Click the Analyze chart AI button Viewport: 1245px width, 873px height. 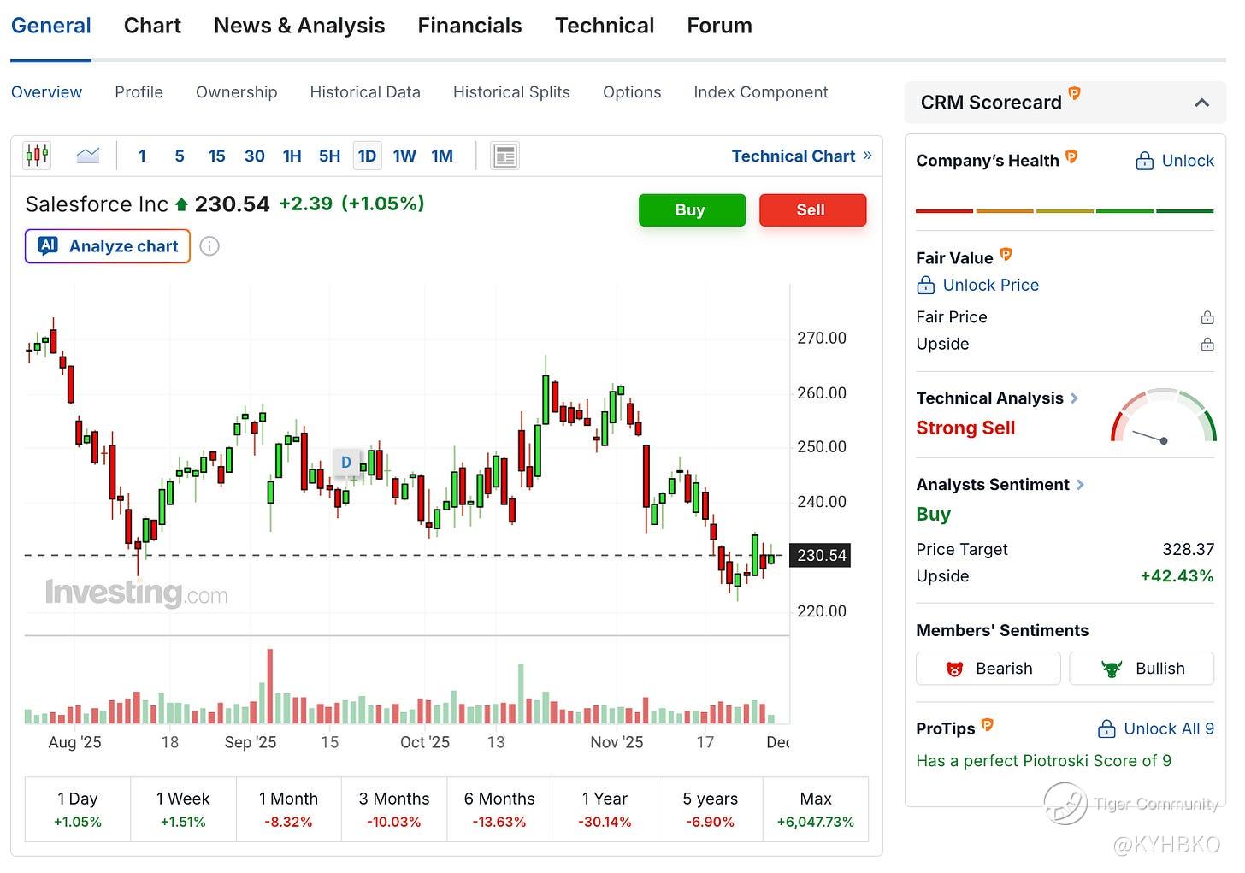(x=108, y=246)
